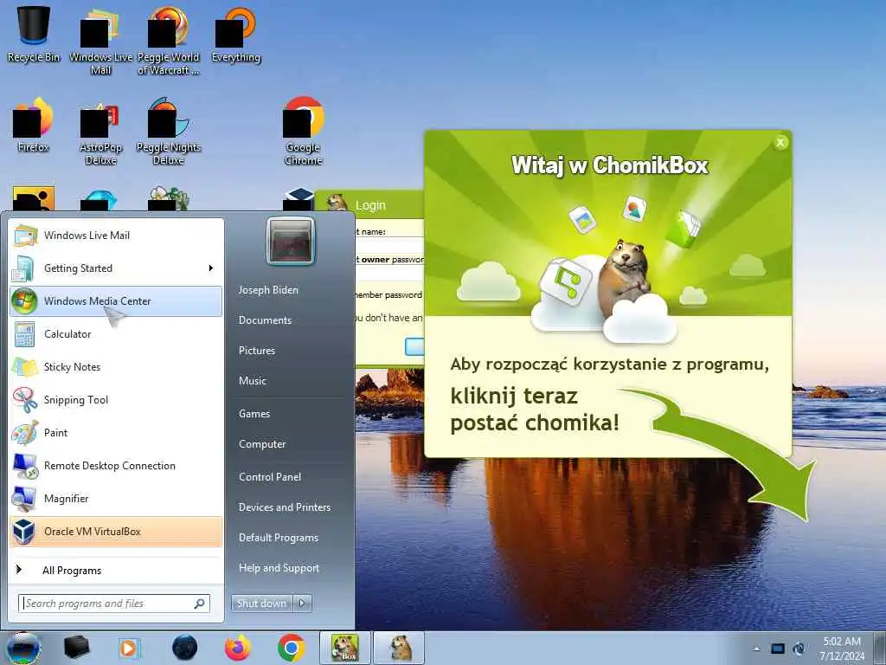Open the dark globe browser taskbar icon

185,648
